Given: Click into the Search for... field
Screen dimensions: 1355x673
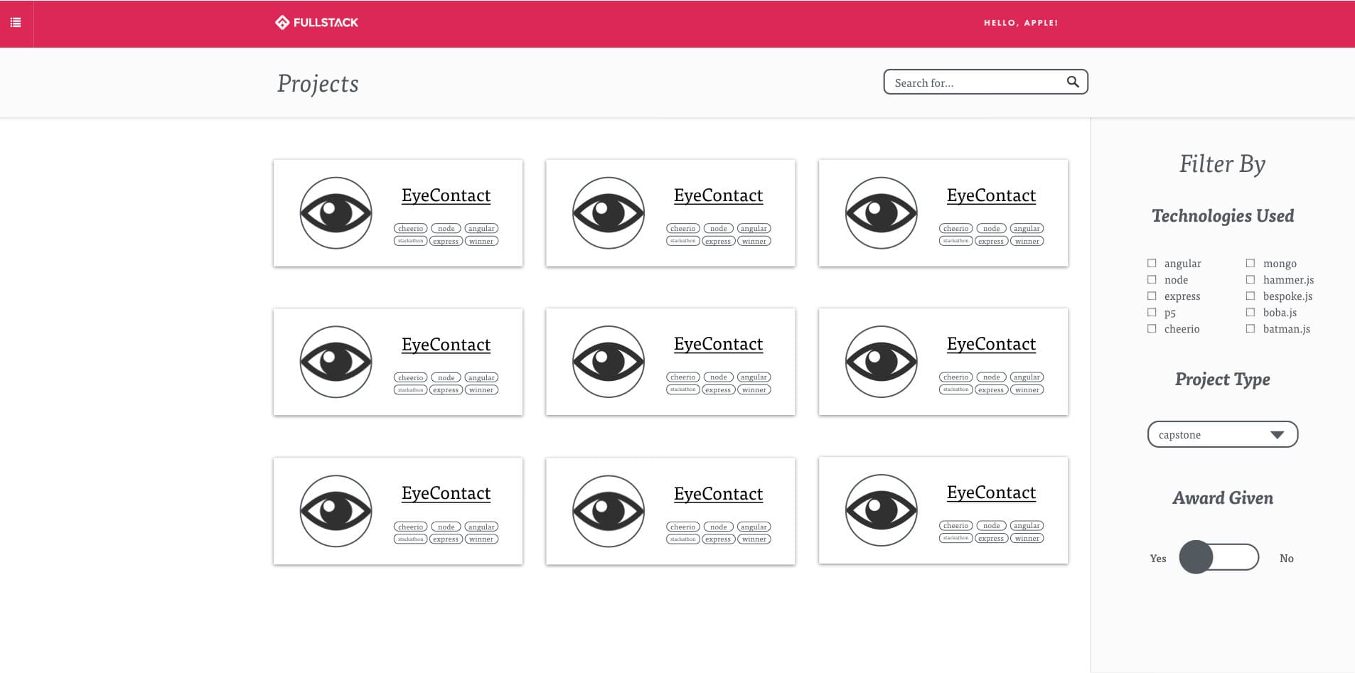Looking at the screenshot, I should click(974, 82).
